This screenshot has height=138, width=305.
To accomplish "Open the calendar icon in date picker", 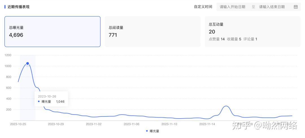I will click(296, 7).
